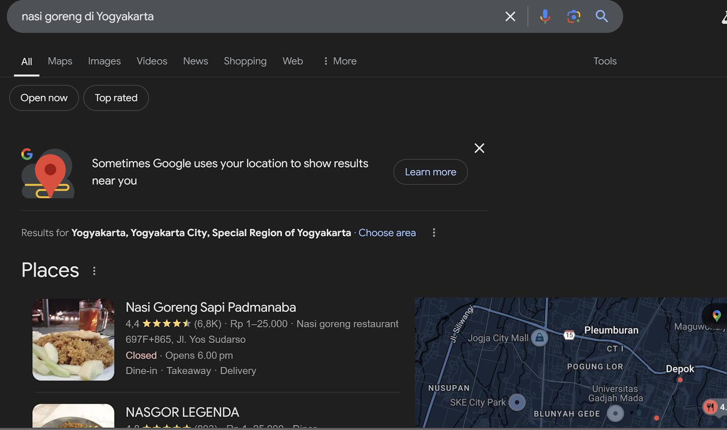Viewport: 727px width, 430px height.
Task: Click the Learn more button
Action: 430,172
